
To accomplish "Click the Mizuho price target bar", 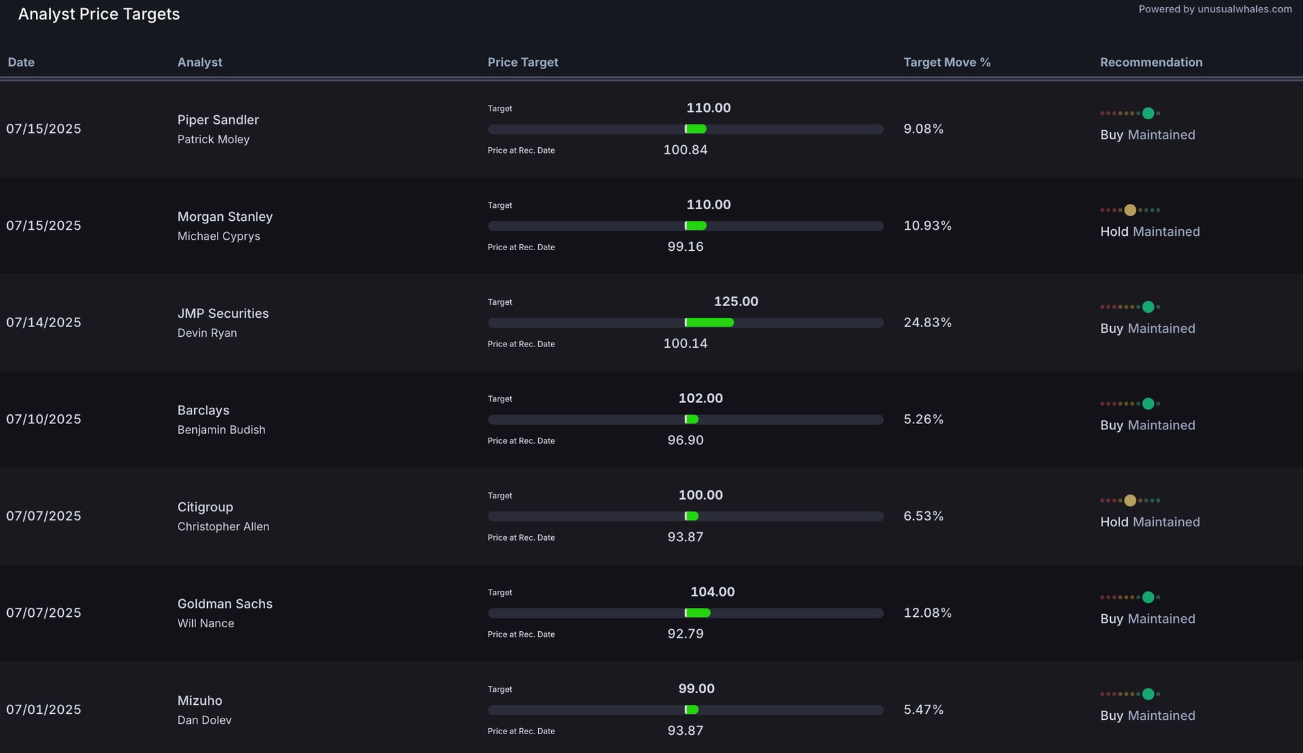I will coord(685,710).
